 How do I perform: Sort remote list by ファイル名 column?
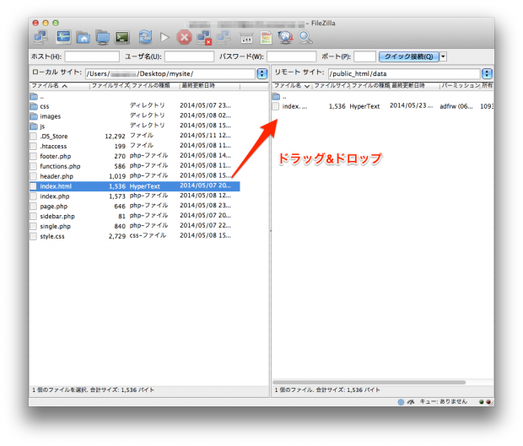292,86
